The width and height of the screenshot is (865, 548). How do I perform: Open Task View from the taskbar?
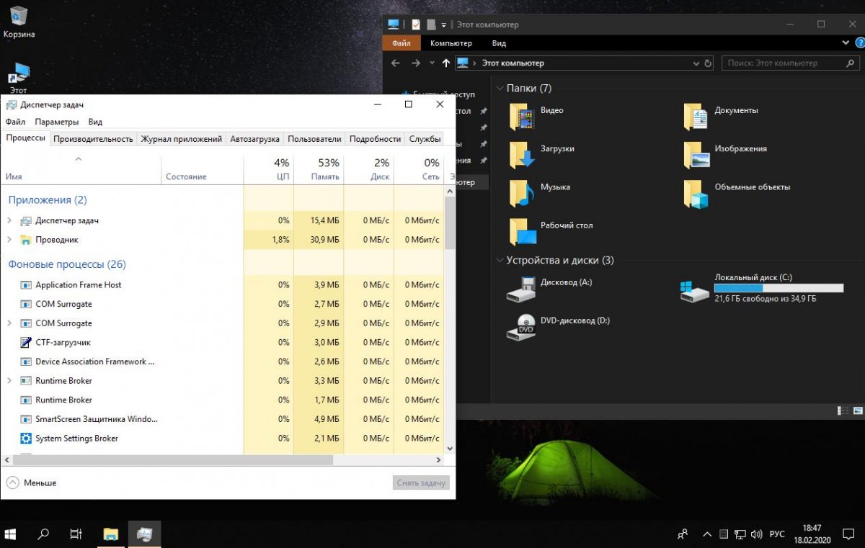pos(76,534)
